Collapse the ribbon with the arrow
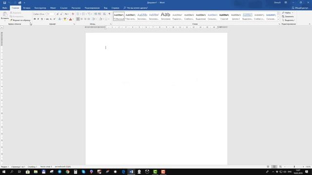Image resolution: width=312 pixels, height=175 pixels. point(310,24)
